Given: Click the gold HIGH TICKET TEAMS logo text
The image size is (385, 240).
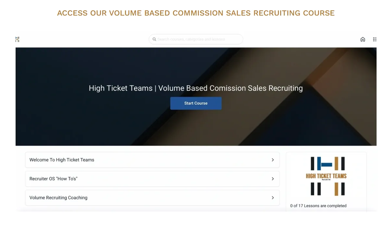Looking at the screenshot, I should (x=326, y=176).
